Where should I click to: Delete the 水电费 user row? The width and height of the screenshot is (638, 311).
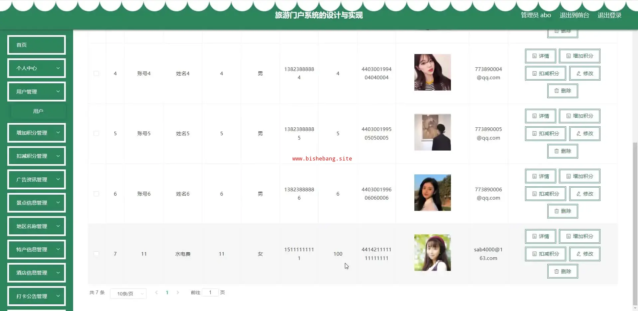[x=563, y=272]
